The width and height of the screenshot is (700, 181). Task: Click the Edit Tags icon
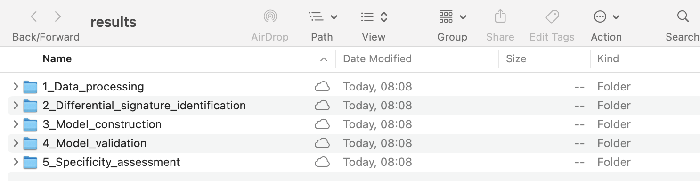pos(552,17)
